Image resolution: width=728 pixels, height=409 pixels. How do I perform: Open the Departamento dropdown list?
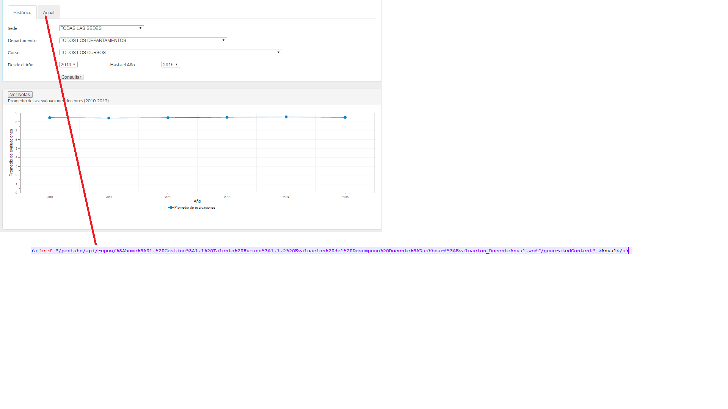coord(143,41)
